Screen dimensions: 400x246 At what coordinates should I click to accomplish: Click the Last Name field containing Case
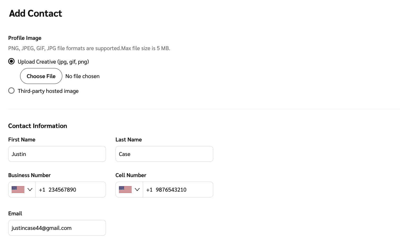[164, 154]
